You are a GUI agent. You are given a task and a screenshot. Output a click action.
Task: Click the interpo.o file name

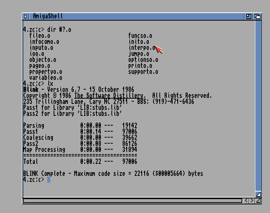point(141,48)
